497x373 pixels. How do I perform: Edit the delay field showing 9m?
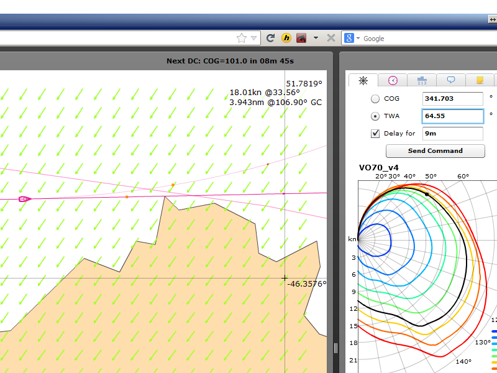click(x=453, y=134)
